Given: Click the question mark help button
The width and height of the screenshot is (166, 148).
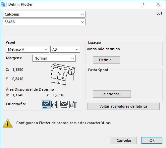Looking at the screenshot, I should [143, 4].
